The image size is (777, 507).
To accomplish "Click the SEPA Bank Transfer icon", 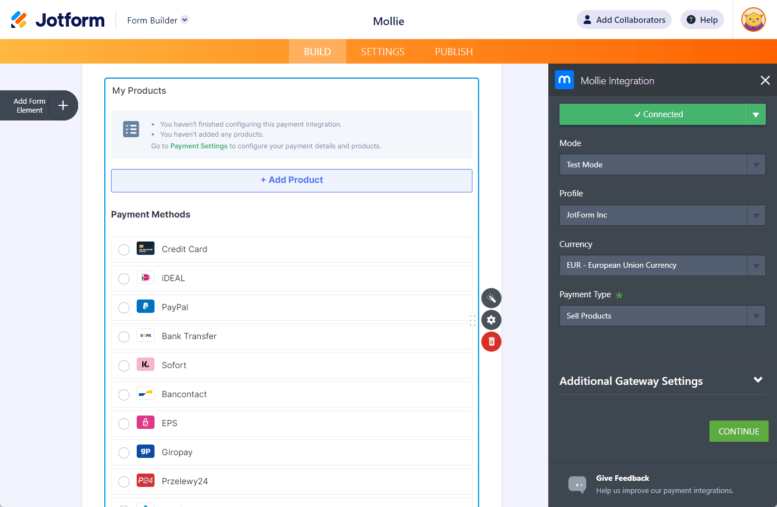I will [146, 336].
